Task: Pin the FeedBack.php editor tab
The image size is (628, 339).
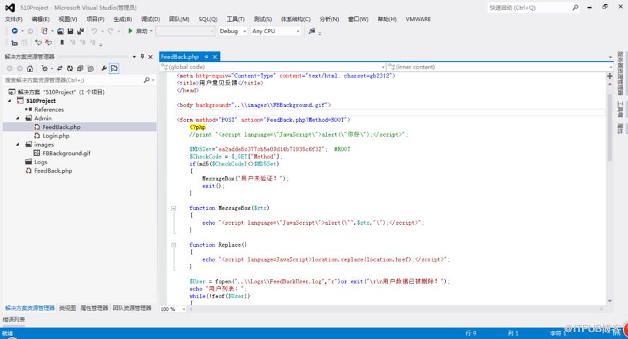Action: click(206, 57)
